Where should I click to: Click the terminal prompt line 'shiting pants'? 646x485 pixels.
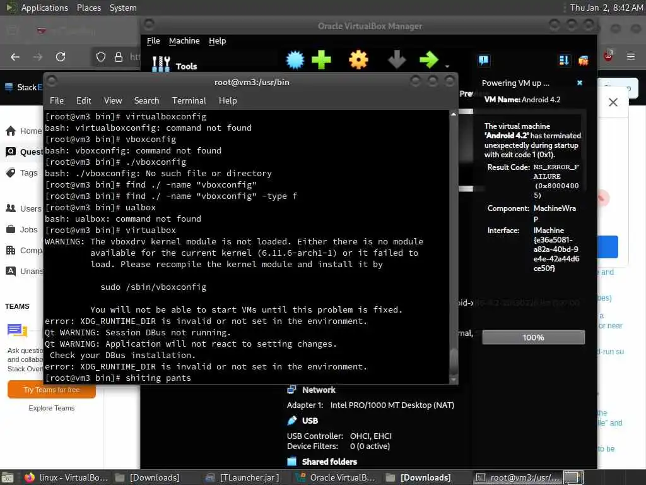coord(118,378)
